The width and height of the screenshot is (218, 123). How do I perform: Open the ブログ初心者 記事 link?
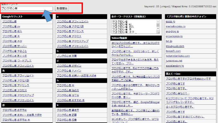pos(67,115)
